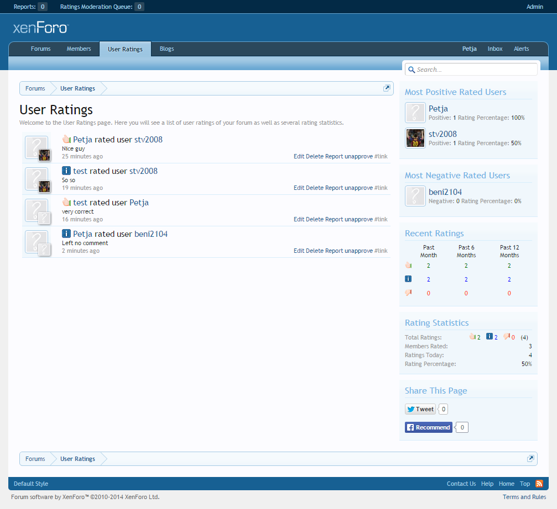Open beni2104 name in Most Negative Rated Users

[445, 192]
